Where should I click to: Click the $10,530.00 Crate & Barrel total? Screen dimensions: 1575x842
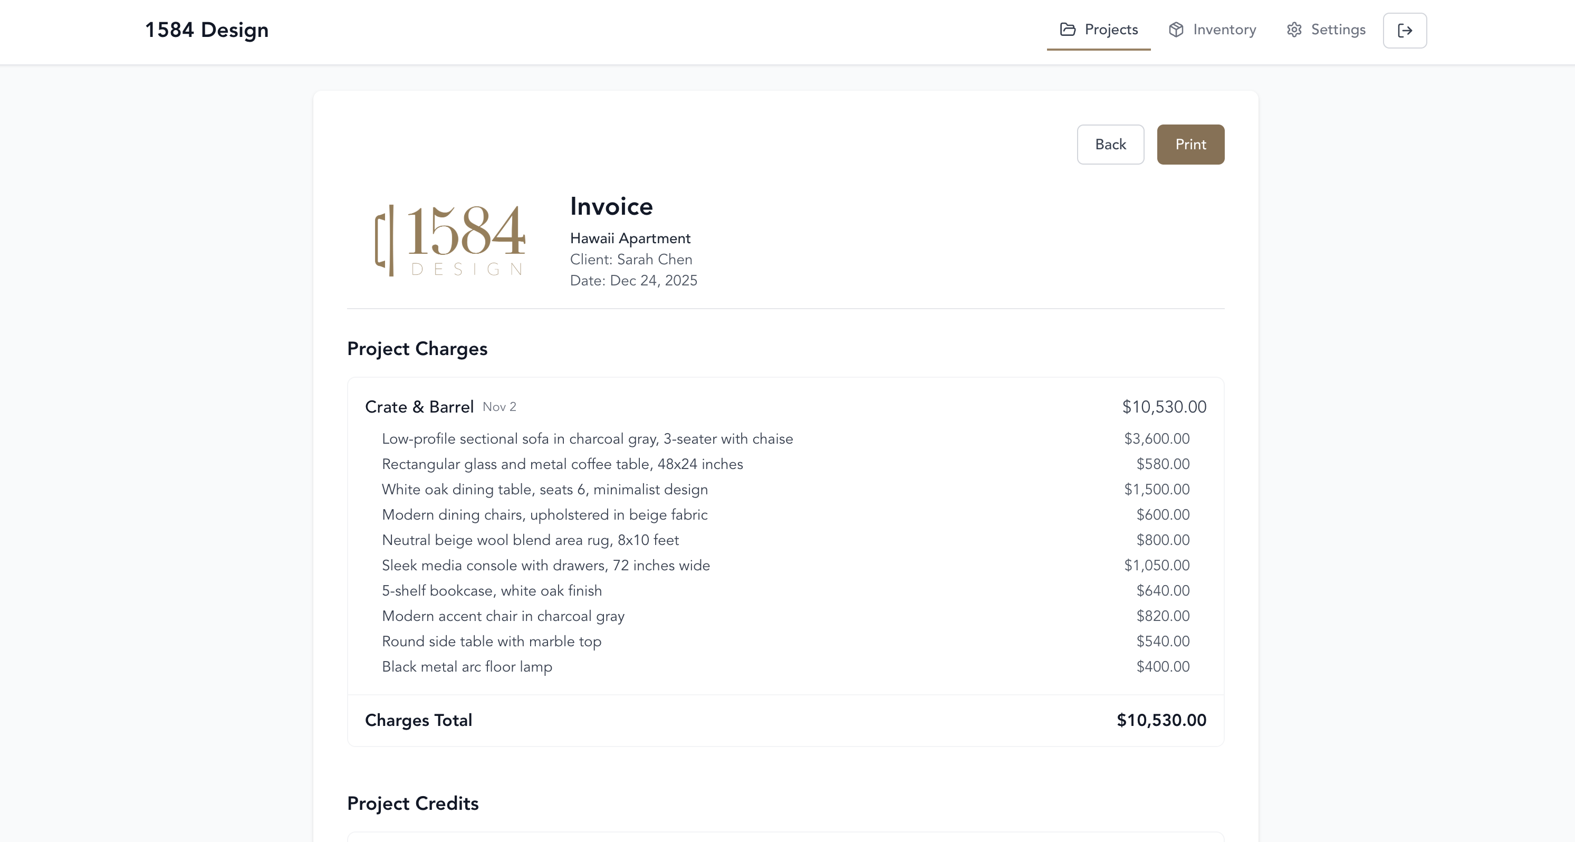pos(1164,406)
